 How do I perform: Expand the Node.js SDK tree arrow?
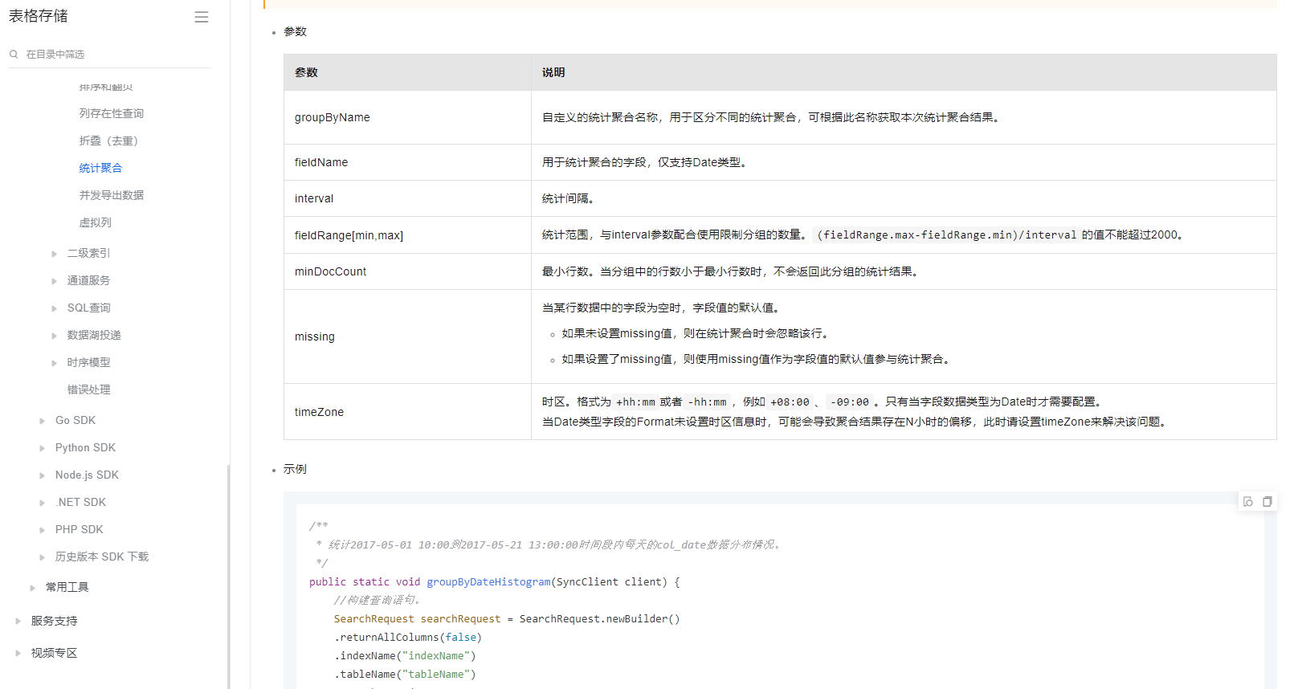pos(43,475)
